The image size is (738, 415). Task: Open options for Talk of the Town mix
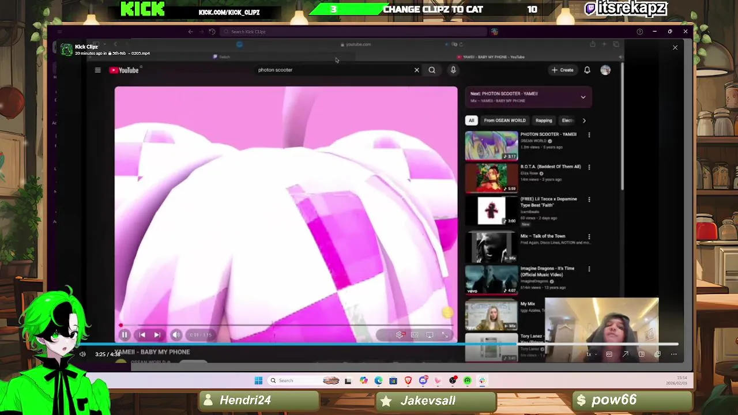coord(589,236)
